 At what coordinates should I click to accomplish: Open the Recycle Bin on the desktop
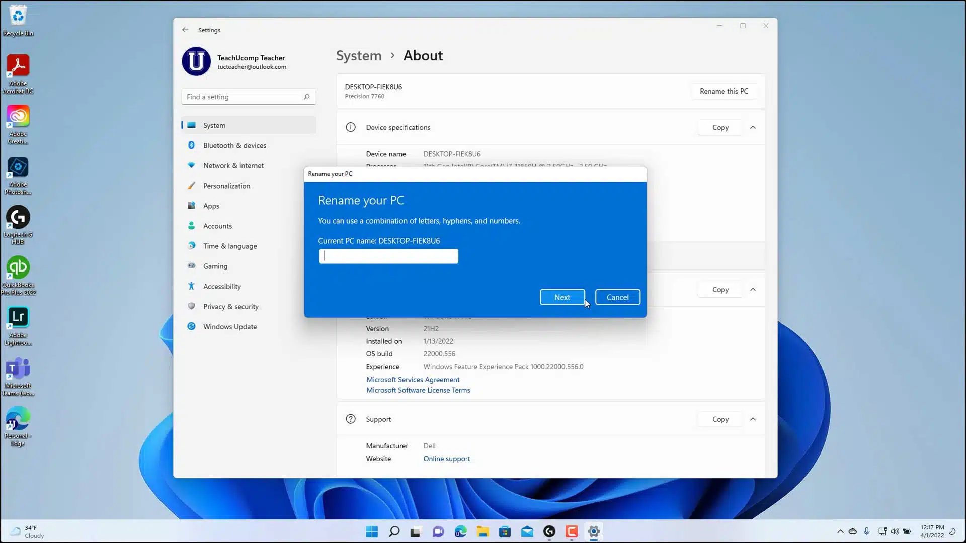coord(18,15)
